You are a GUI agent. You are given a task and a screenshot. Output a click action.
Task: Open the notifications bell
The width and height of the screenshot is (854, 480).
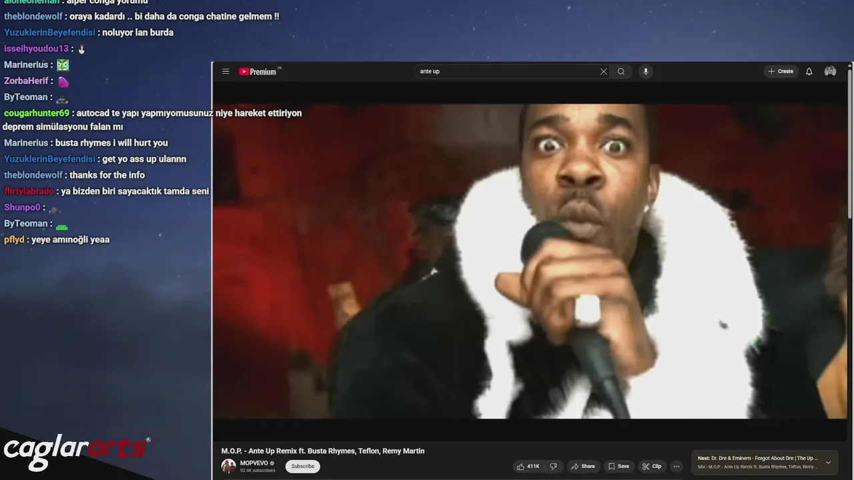[809, 71]
